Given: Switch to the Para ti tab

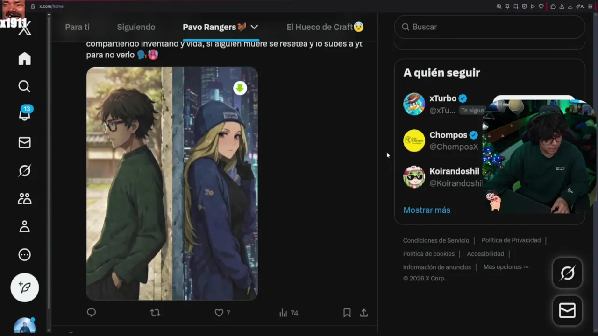Looking at the screenshot, I should 77,27.
